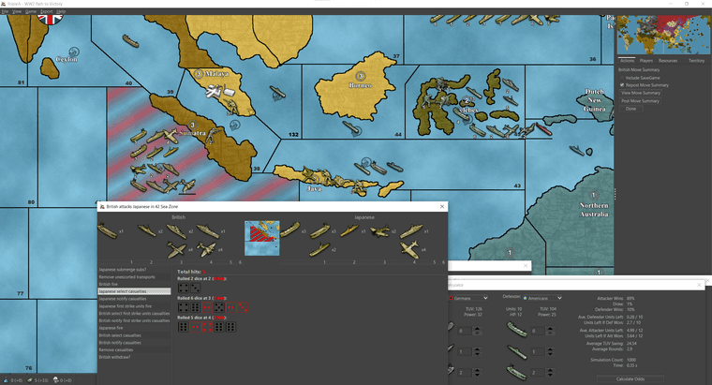Select 'Japanese select casualties' battle step
712x385 pixels.
pos(134,291)
